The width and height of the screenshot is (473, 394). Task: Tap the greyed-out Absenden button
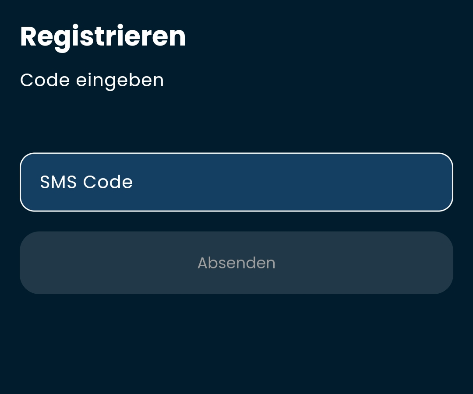[236, 263]
